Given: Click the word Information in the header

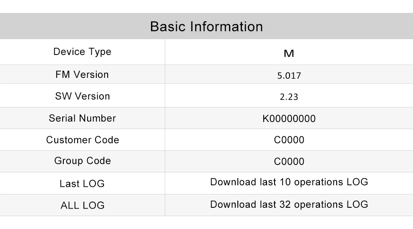Looking at the screenshot, I should click(227, 26).
